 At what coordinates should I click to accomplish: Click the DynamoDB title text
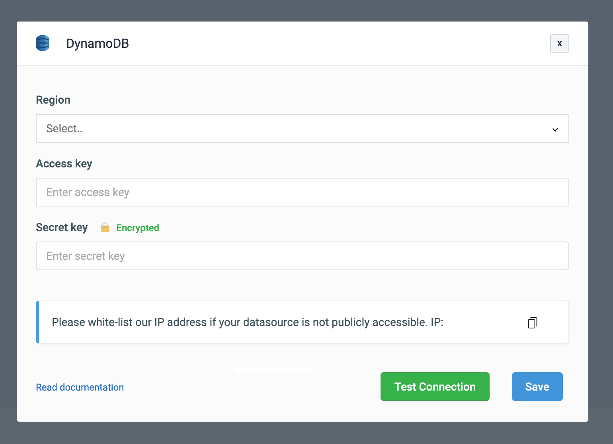tap(98, 43)
